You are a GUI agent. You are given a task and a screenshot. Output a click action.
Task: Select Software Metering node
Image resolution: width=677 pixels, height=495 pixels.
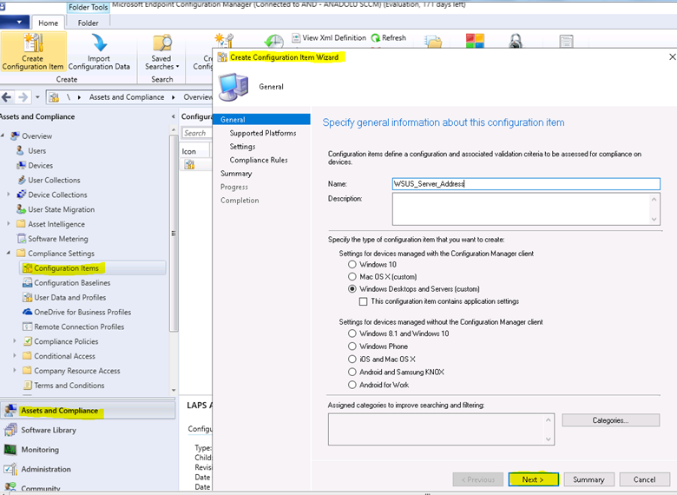tap(58, 239)
